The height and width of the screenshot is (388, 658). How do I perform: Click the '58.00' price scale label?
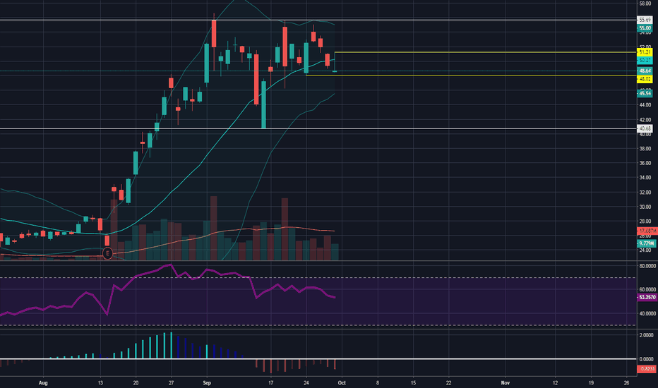[x=645, y=4]
